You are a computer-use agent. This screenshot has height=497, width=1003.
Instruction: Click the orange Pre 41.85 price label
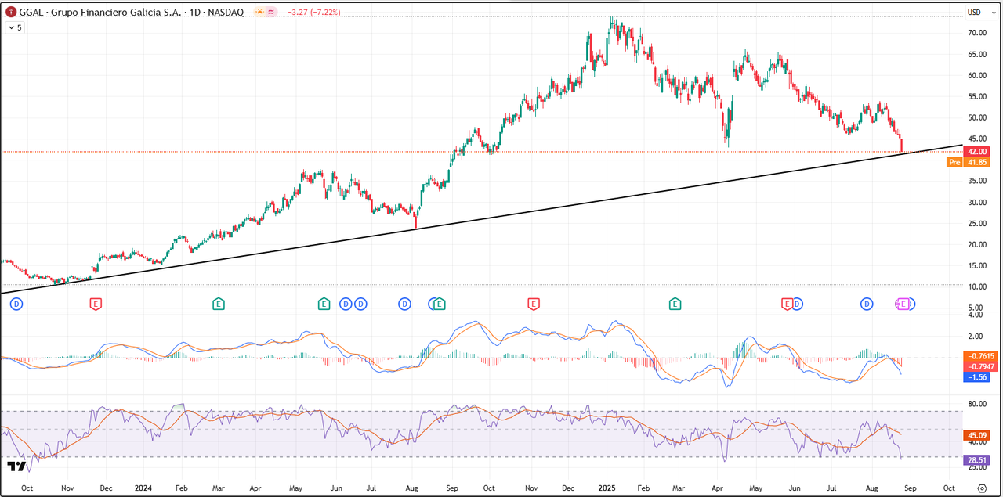point(969,162)
